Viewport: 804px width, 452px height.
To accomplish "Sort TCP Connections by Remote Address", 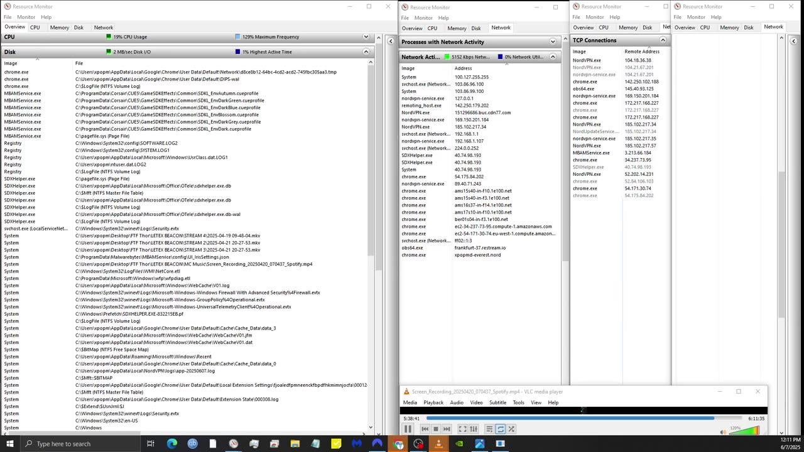I will 642,51.
